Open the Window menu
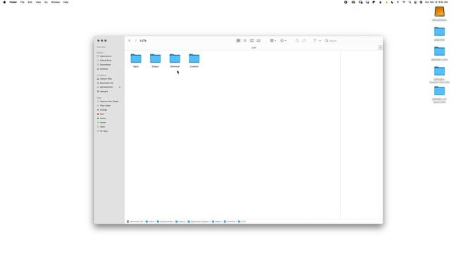This screenshot has height=254, width=451. coord(55,2)
